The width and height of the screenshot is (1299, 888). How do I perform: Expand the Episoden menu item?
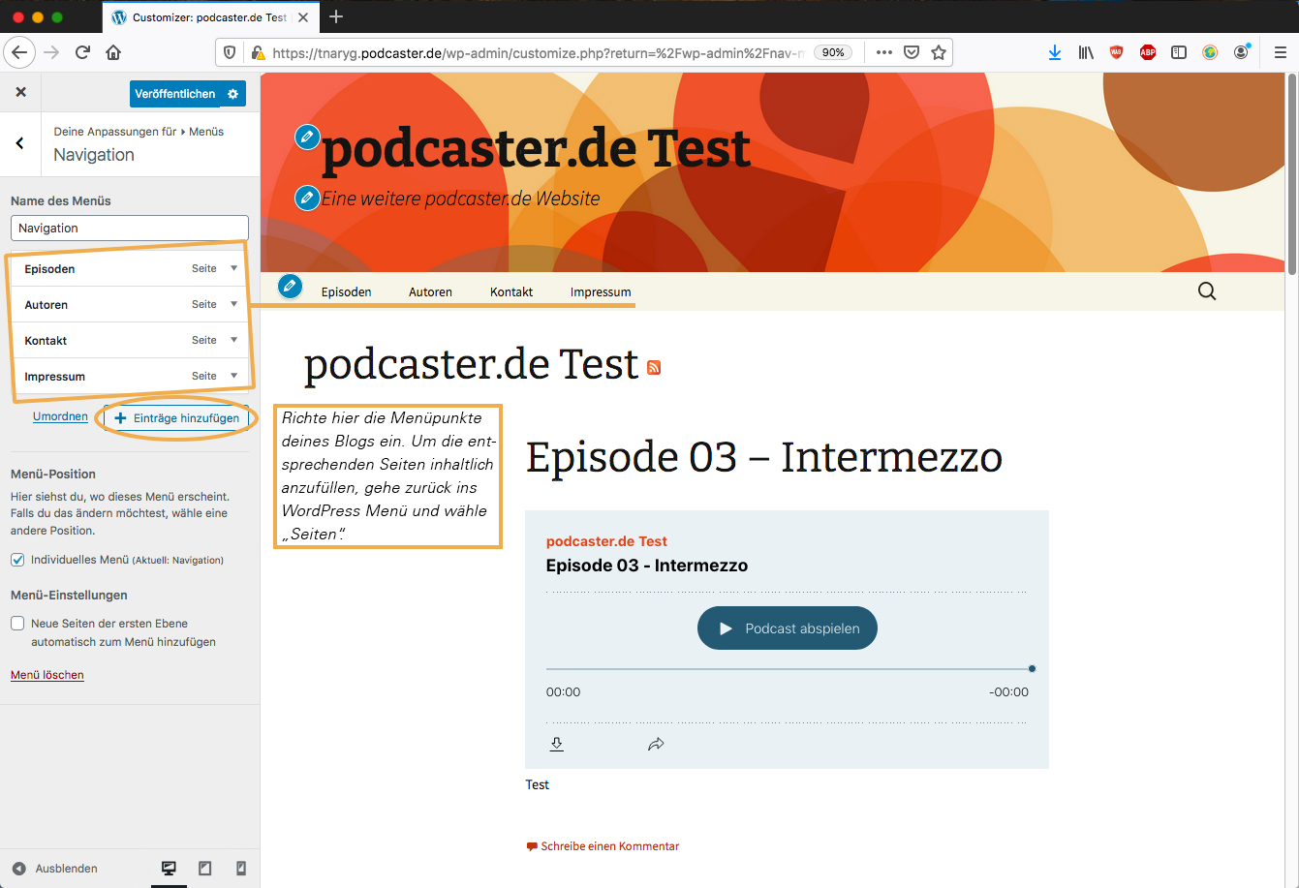coord(233,268)
